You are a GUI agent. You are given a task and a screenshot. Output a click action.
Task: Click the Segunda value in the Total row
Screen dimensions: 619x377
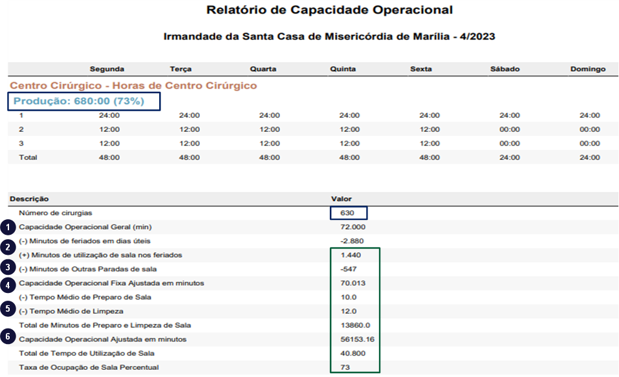click(109, 158)
